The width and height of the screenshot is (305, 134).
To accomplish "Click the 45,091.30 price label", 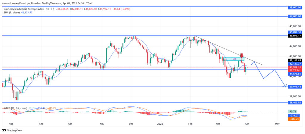I will (x=295, y=32).
